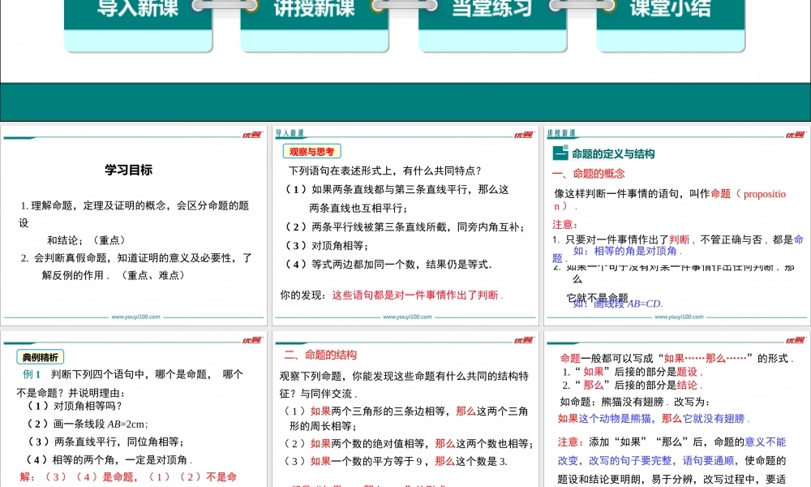811x487 pixels.
Task: Click the 学习目标 slide title
Action: click(x=128, y=170)
